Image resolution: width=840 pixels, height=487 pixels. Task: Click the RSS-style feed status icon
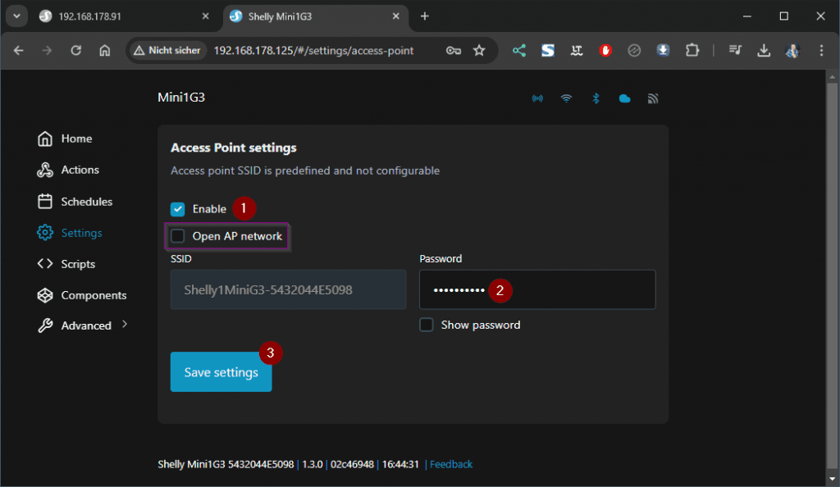(x=653, y=98)
